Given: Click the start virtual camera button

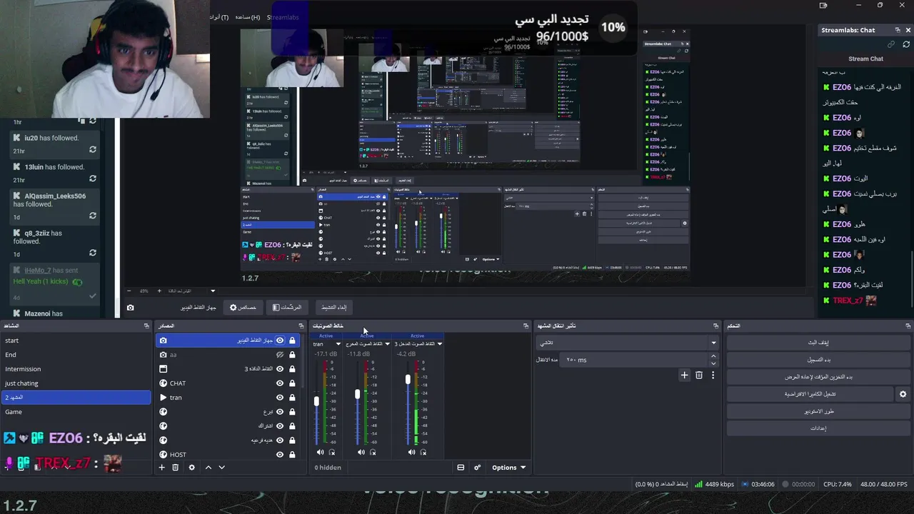Looking at the screenshot, I should [x=810, y=394].
